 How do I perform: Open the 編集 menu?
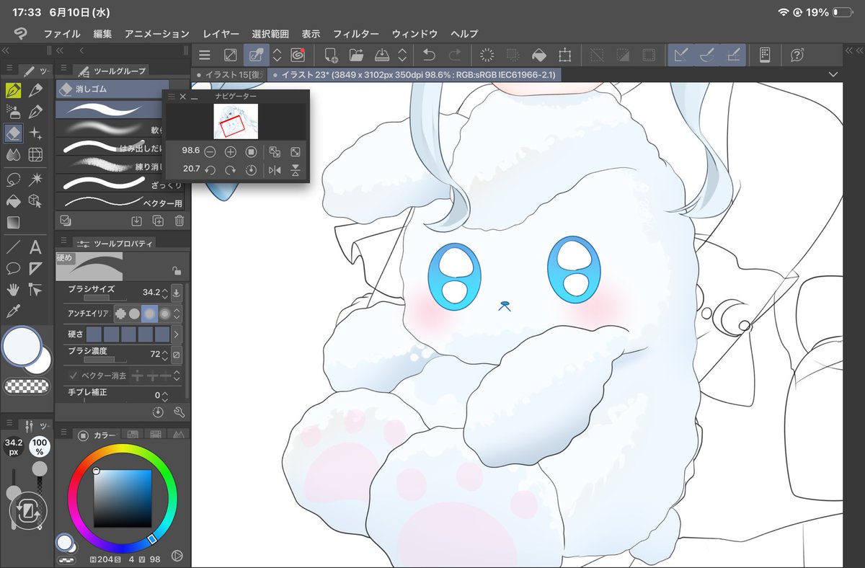tap(102, 34)
